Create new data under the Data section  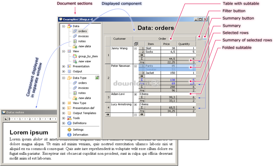pos(82,46)
